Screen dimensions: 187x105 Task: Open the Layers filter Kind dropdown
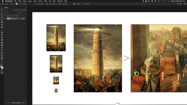[x=9, y=10]
